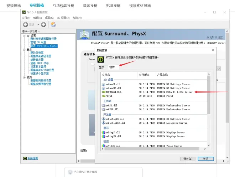Click component list horizontal scroll-left arrow
Image resolution: width=235 pixels, height=177 pixels.
coord(103,149)
